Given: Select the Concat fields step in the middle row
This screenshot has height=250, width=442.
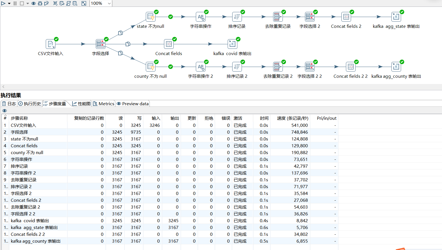Looking at the screenshot, I should [x=169, y=44].
